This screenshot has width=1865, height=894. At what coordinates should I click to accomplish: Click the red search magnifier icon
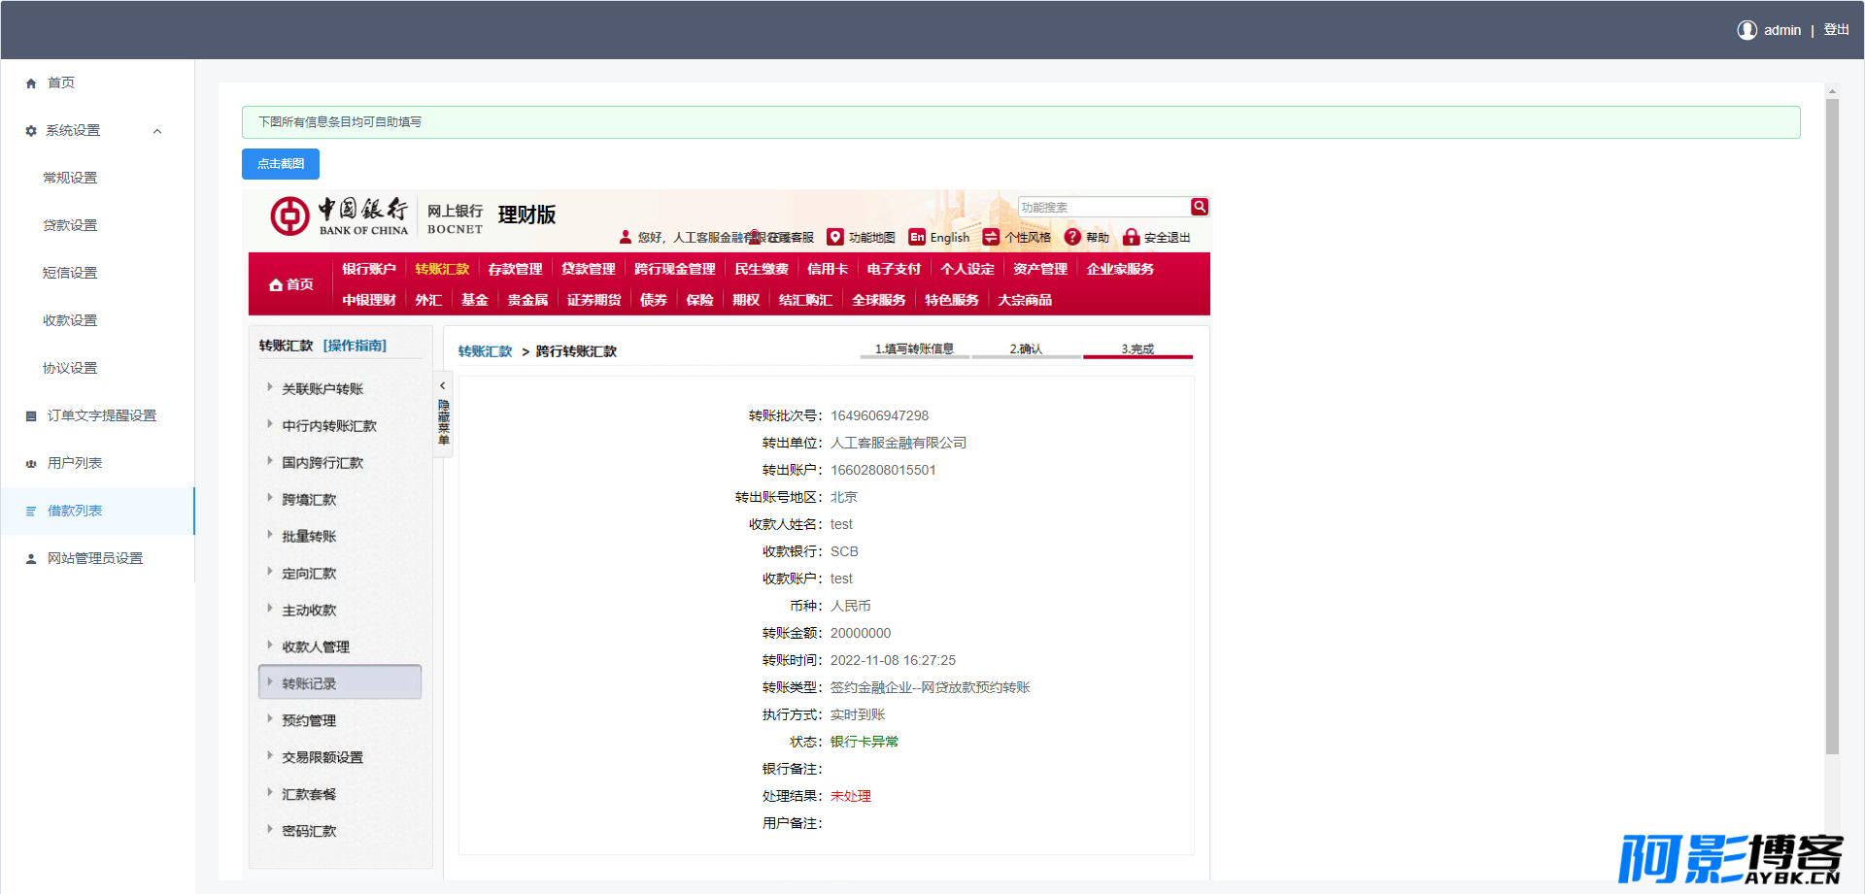tap(1200, 207)
